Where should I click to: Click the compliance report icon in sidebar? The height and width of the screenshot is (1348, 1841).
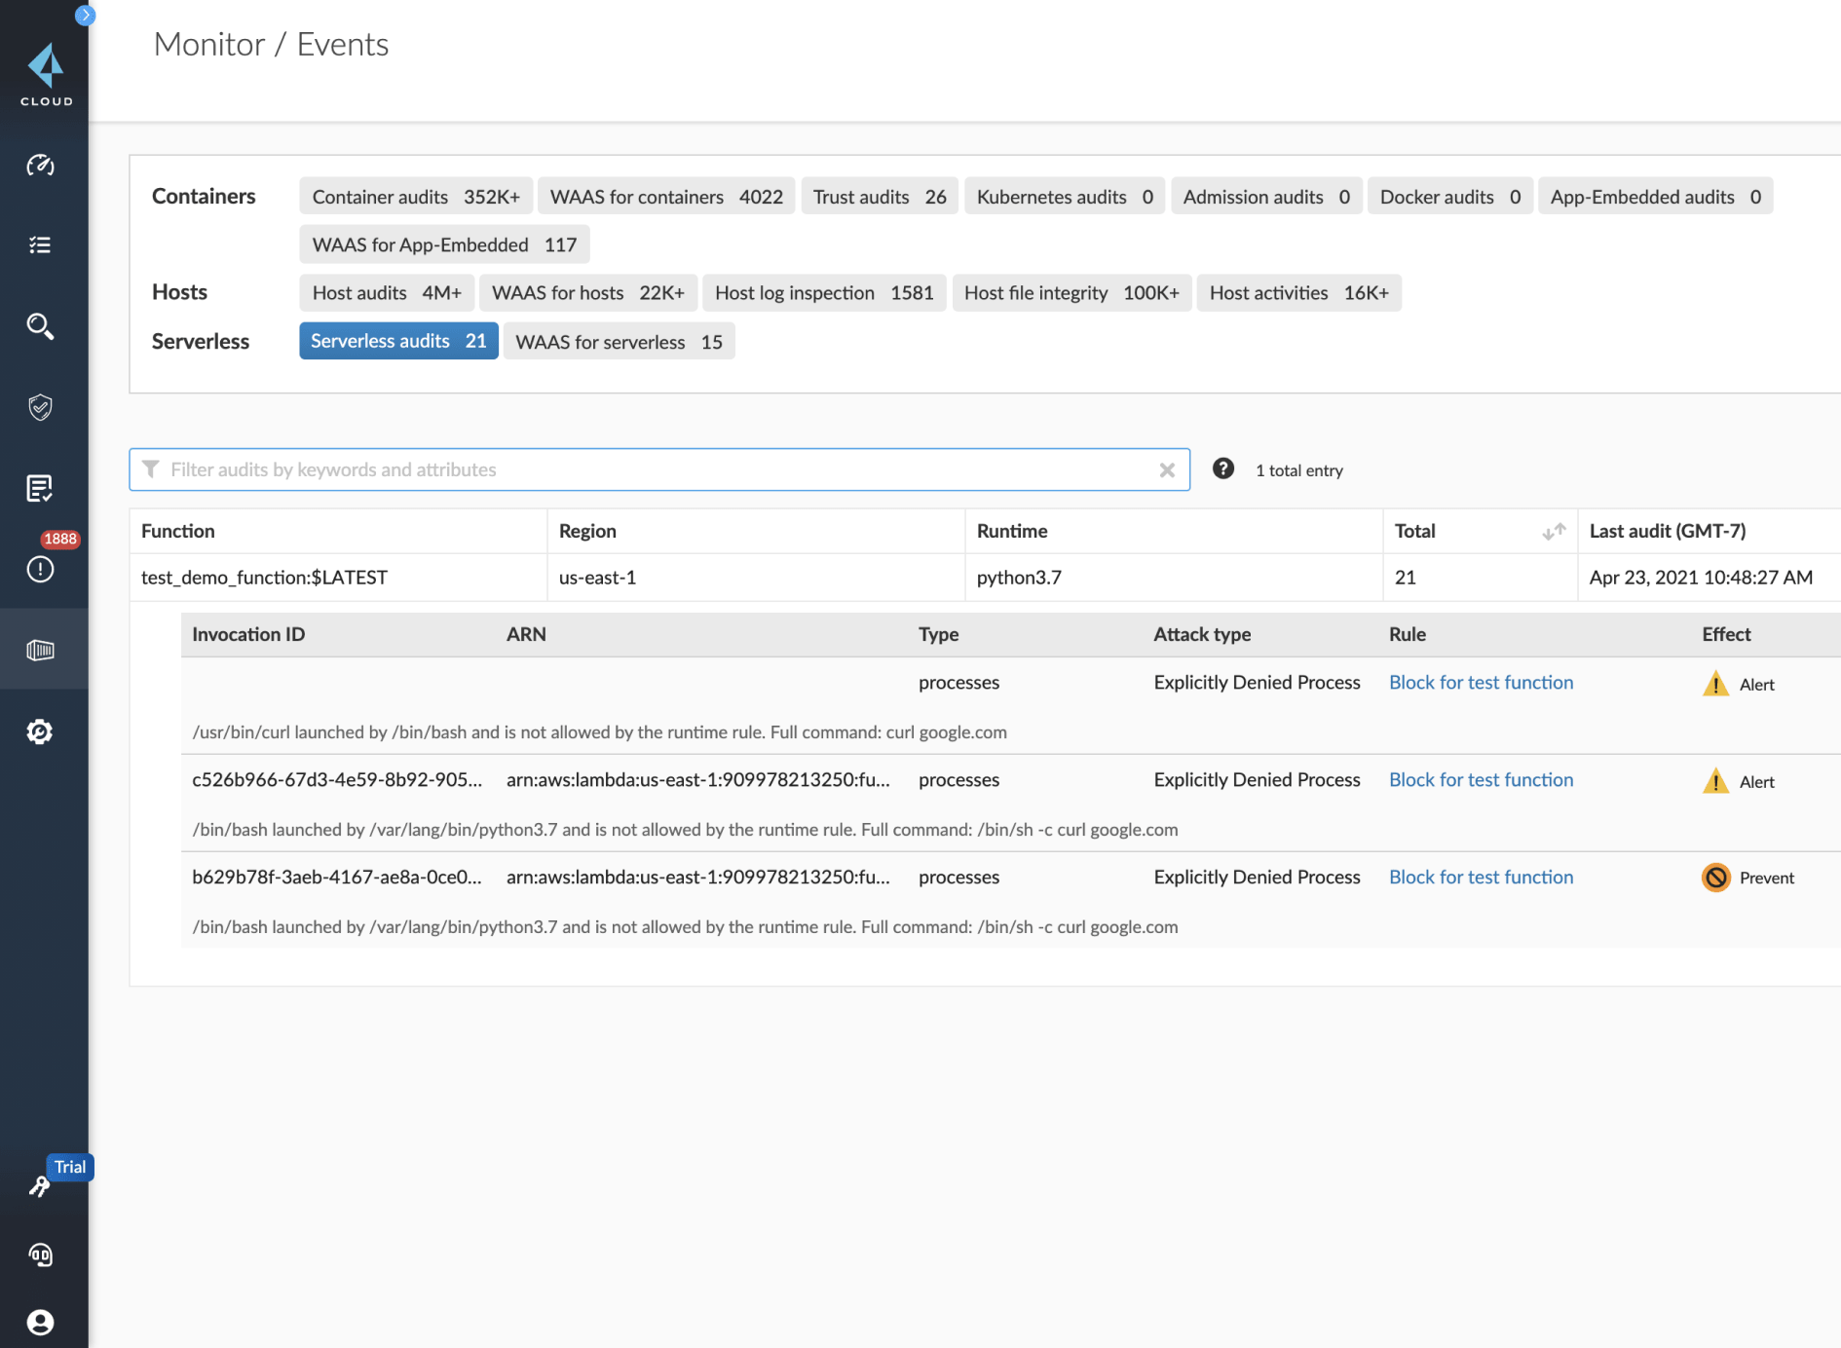40,488
